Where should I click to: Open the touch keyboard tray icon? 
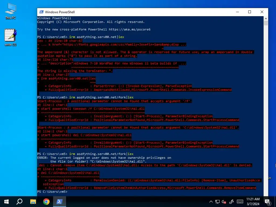[240, 202]
